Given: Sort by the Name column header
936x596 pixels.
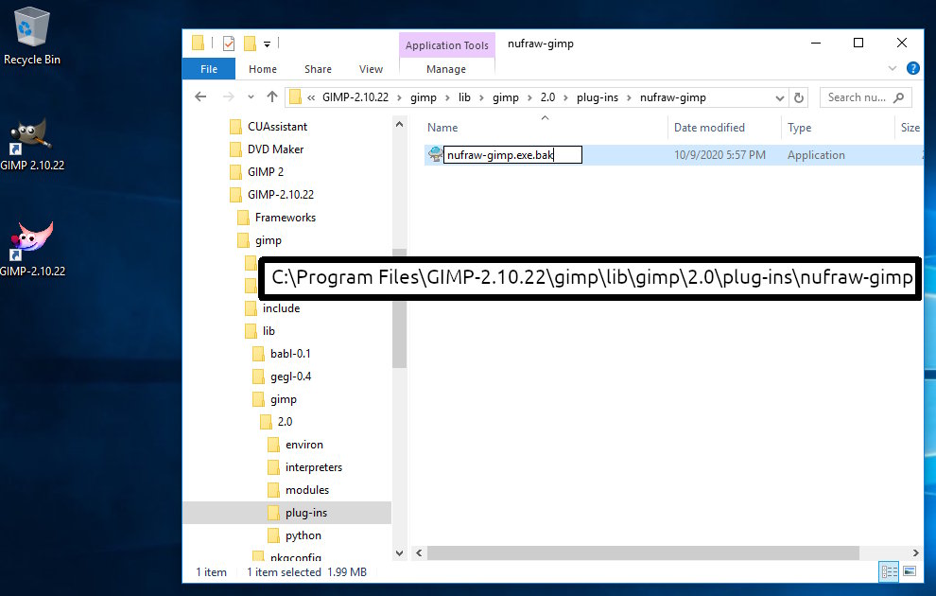Looking at the screenshot, I should pos(442,127).
